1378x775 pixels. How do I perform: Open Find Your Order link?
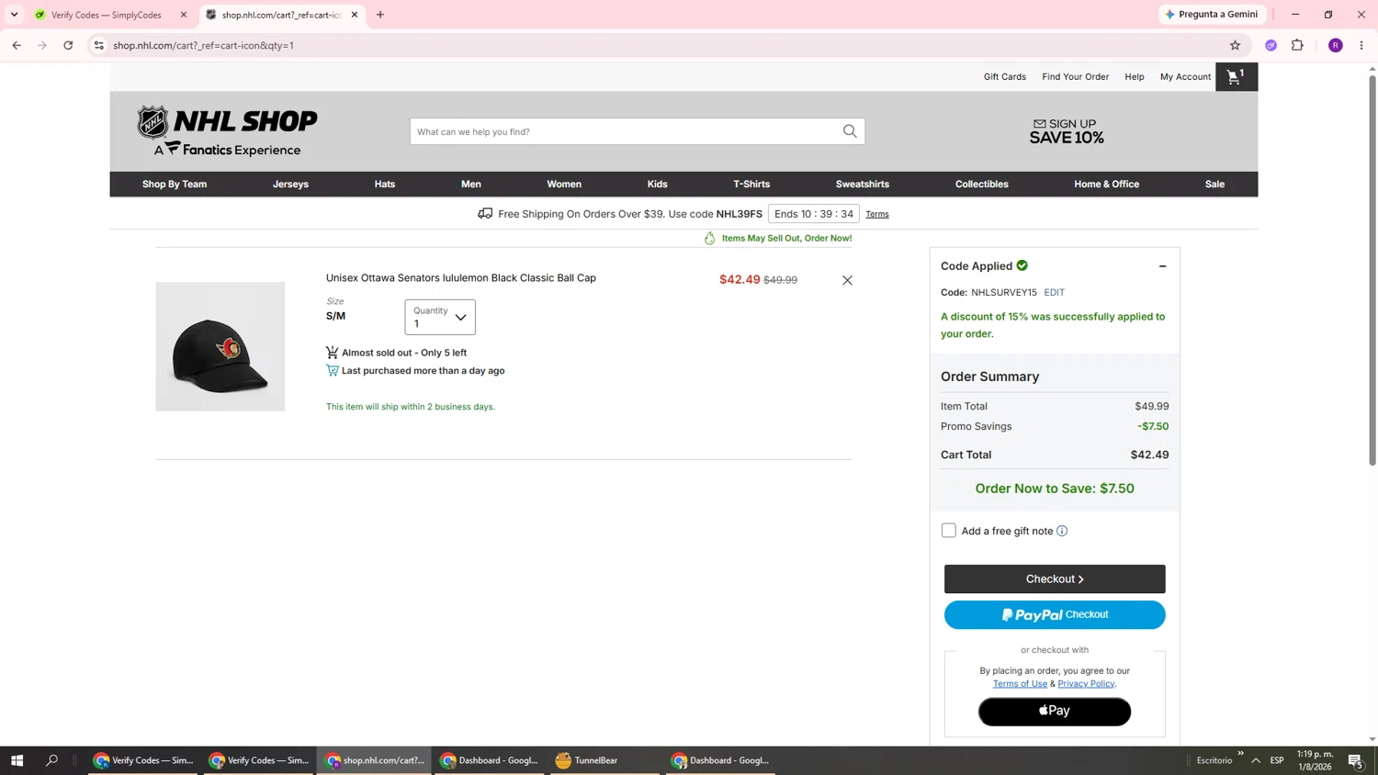point(1075,77)
